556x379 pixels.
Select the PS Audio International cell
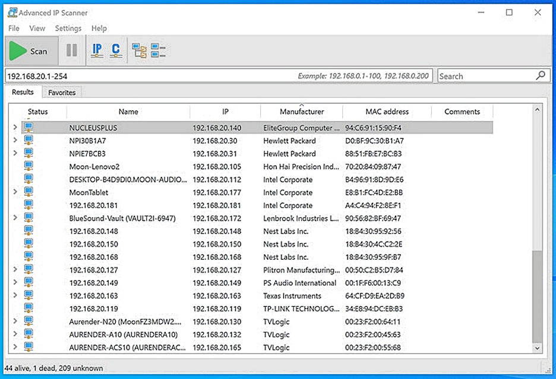[299, 283]
